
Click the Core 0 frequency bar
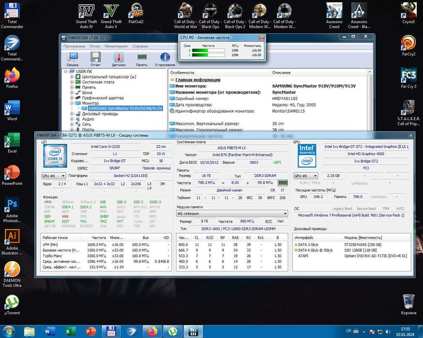(208, 50)
